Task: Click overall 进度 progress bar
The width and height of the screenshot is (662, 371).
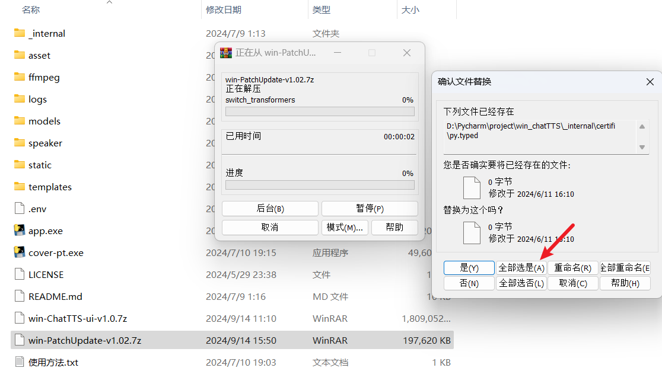Action: point(320,185)
